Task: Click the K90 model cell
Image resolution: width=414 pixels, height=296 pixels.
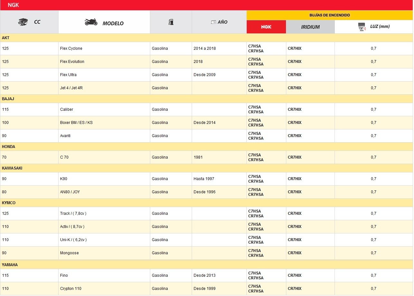Action: [x=104, y=179]
